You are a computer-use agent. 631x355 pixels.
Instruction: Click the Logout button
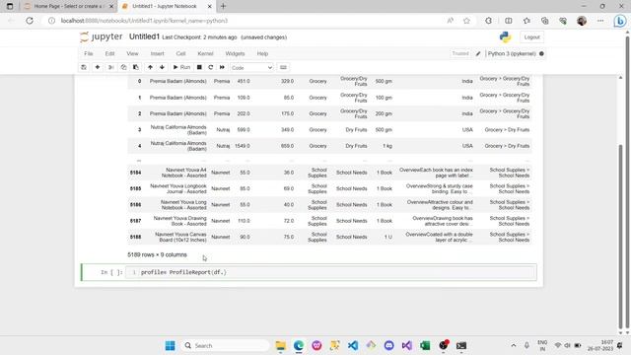click(531, 37)
